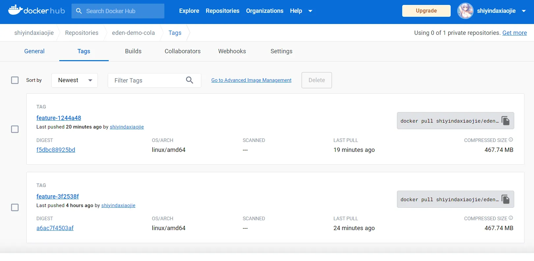Click the Sort by label

(x=34, y=80)
